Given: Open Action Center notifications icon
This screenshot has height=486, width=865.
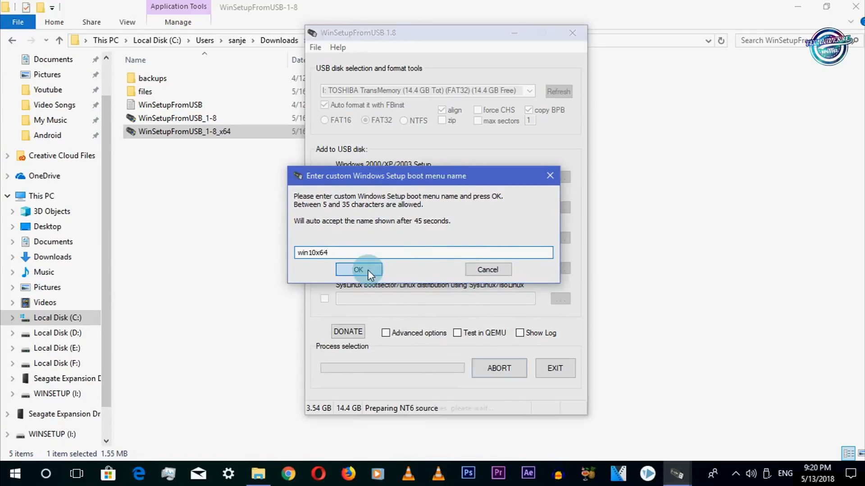Looking at the screenshot, I should [851, 473].
